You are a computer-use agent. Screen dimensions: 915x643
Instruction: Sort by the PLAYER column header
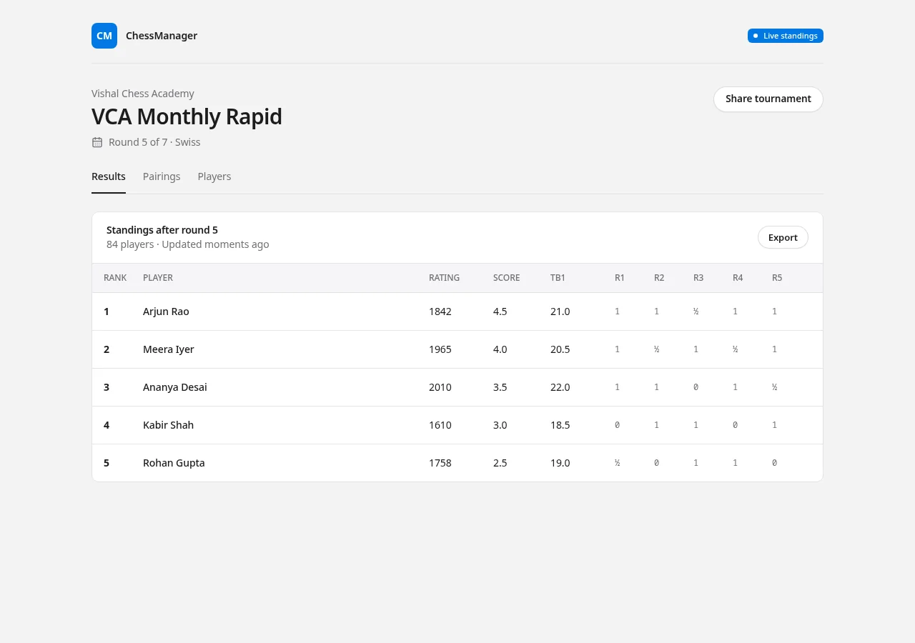[158, 278]
